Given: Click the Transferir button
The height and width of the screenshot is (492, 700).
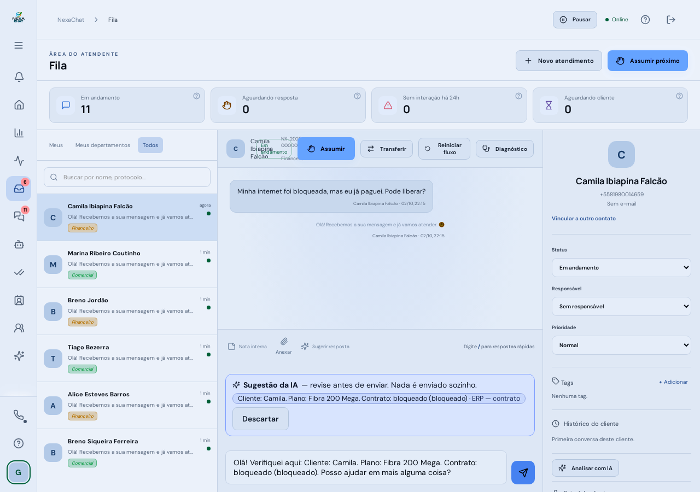Looking at the screenshot, I should [387, 149].
